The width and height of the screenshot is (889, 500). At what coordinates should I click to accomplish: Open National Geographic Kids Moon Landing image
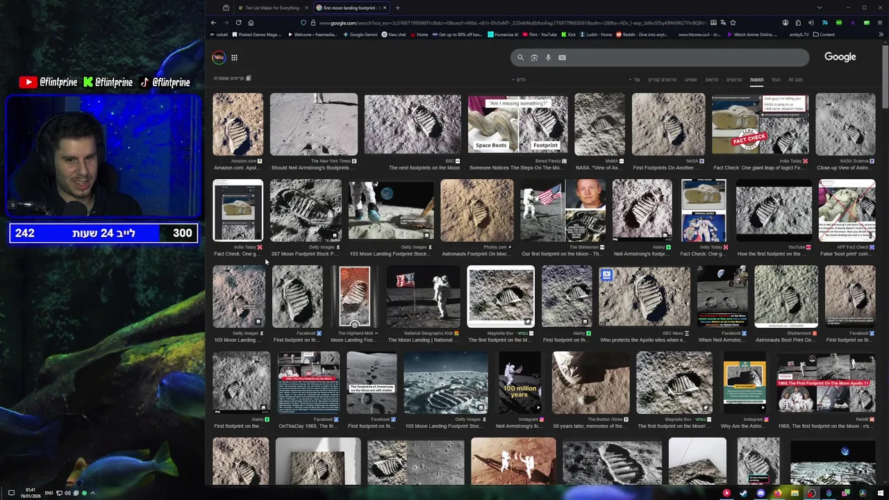point(423,296)
